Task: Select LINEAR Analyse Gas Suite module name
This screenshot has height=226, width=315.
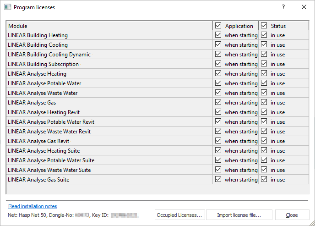Action: click(38, 180)
